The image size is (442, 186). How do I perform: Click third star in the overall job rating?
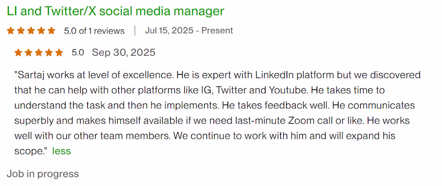tap(31, 31)
